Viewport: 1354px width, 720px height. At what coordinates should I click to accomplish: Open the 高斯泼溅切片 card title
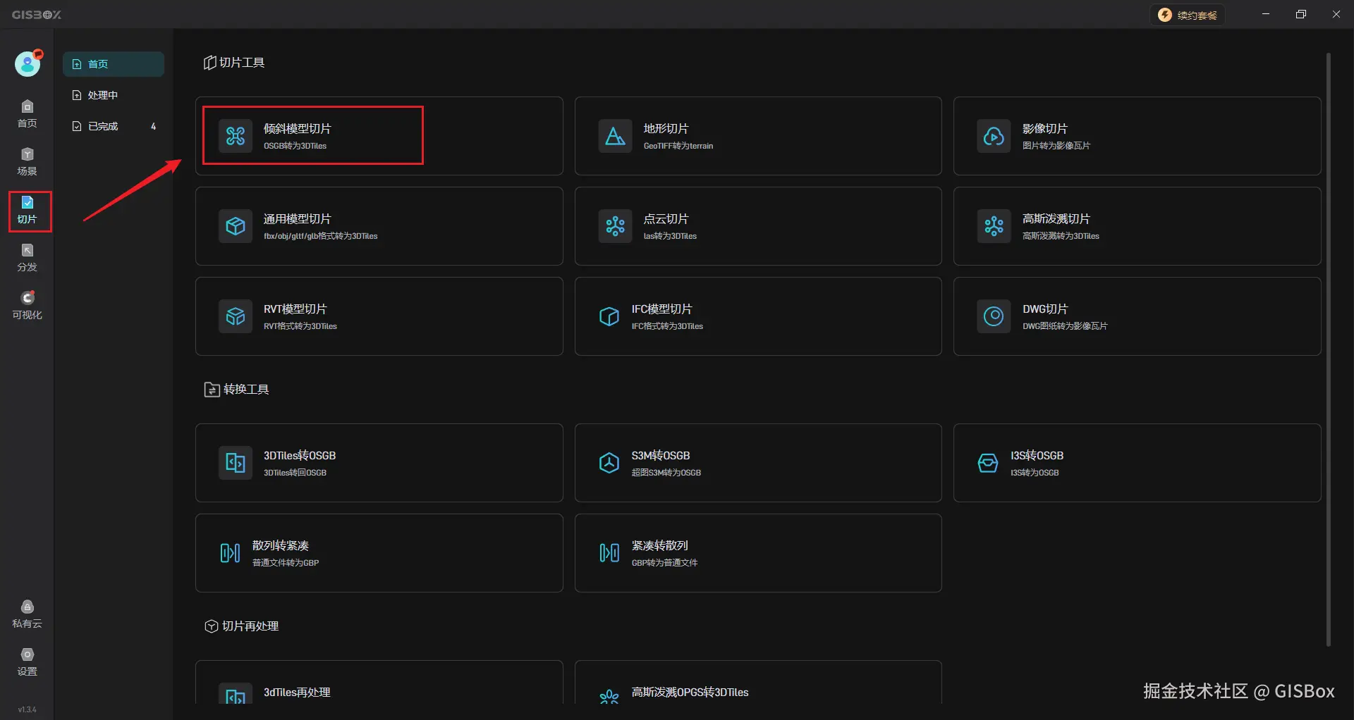[1056, 218]
